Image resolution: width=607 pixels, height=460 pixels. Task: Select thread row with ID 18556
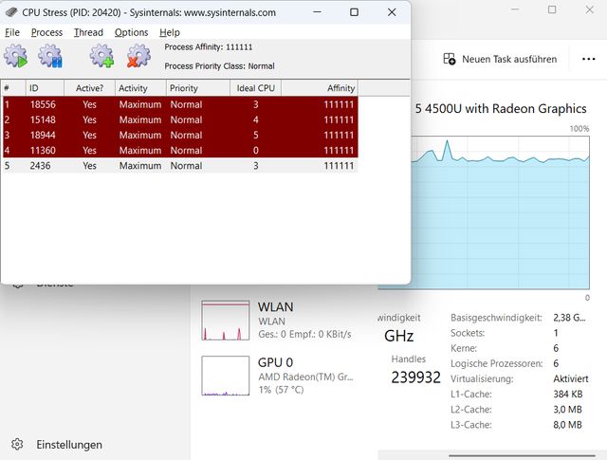[x=180, y=104]
